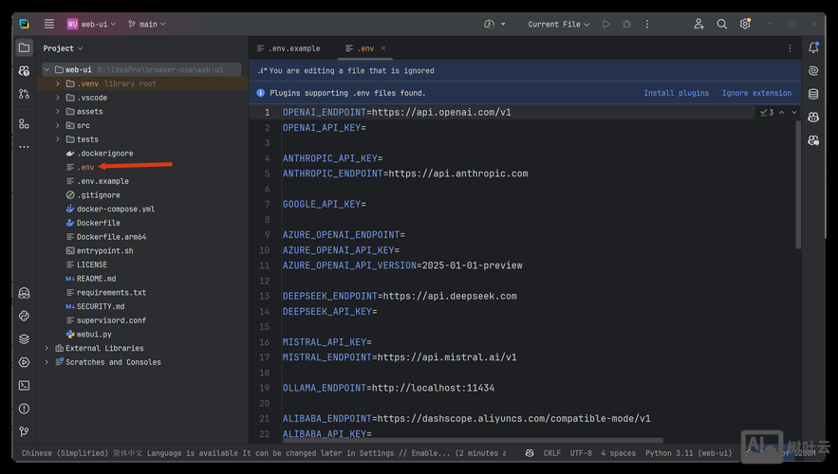Open the main branch dropdown
This screenshot has width=838, height=474.
coord(146,24)
